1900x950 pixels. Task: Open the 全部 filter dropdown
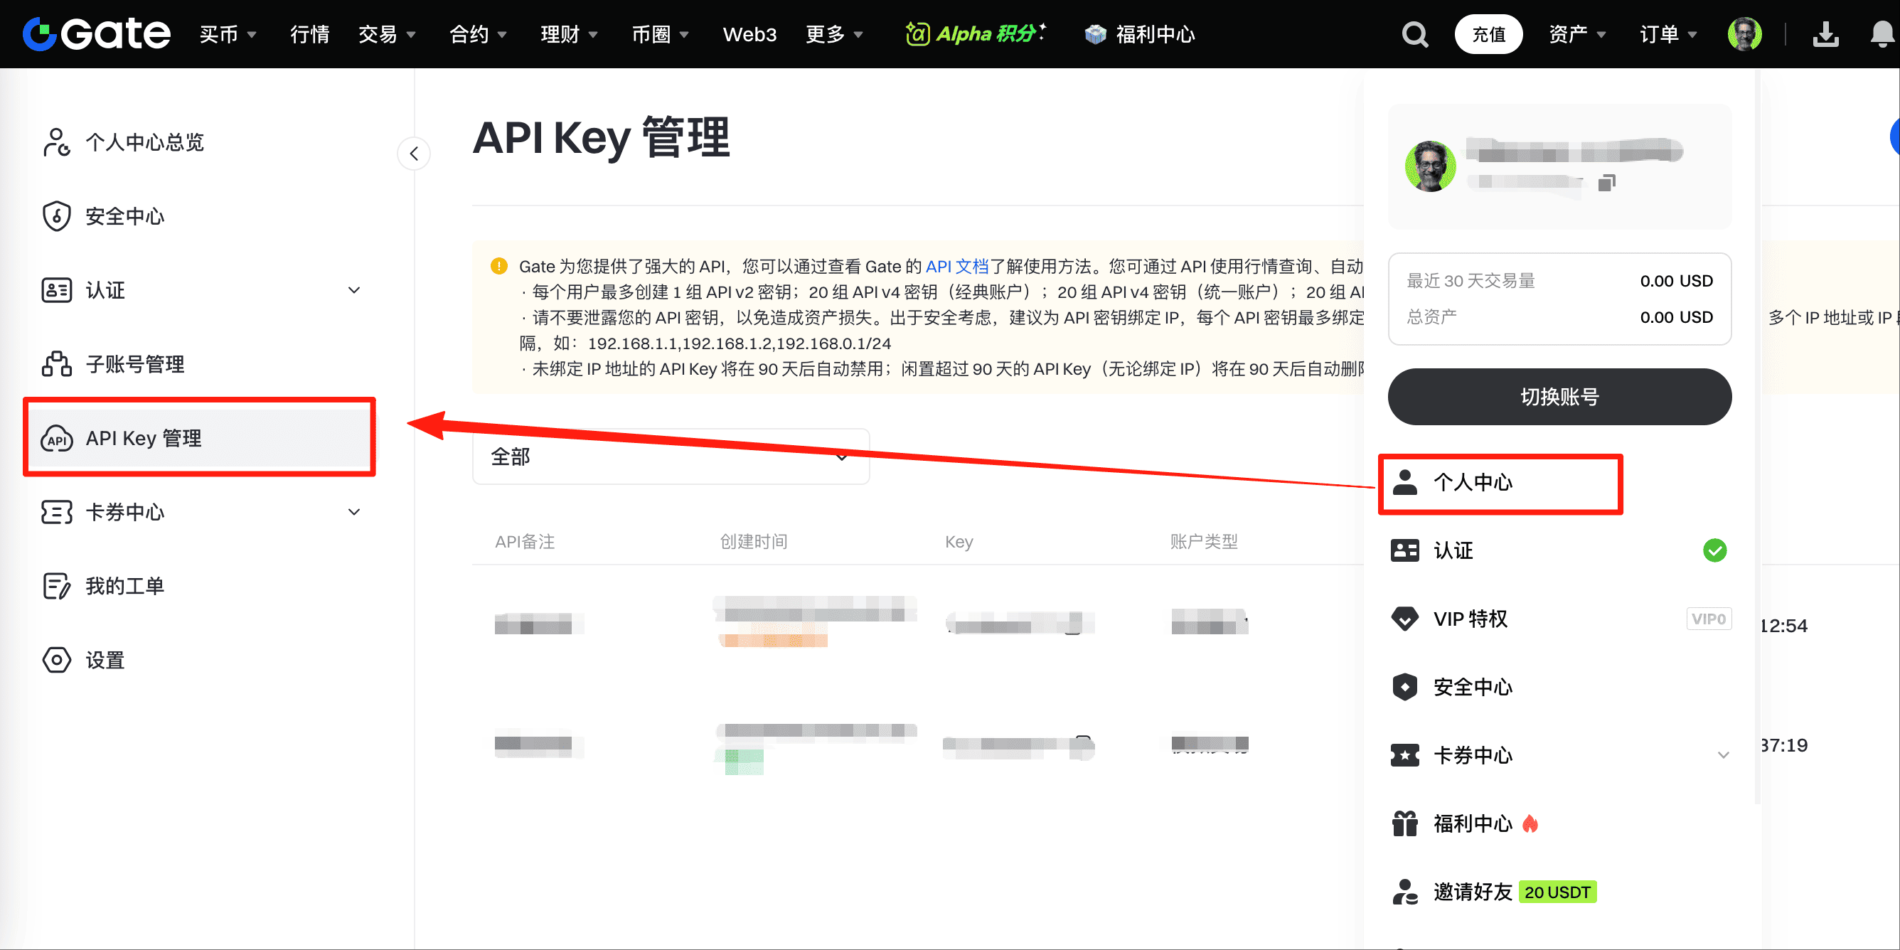point(671,457)
